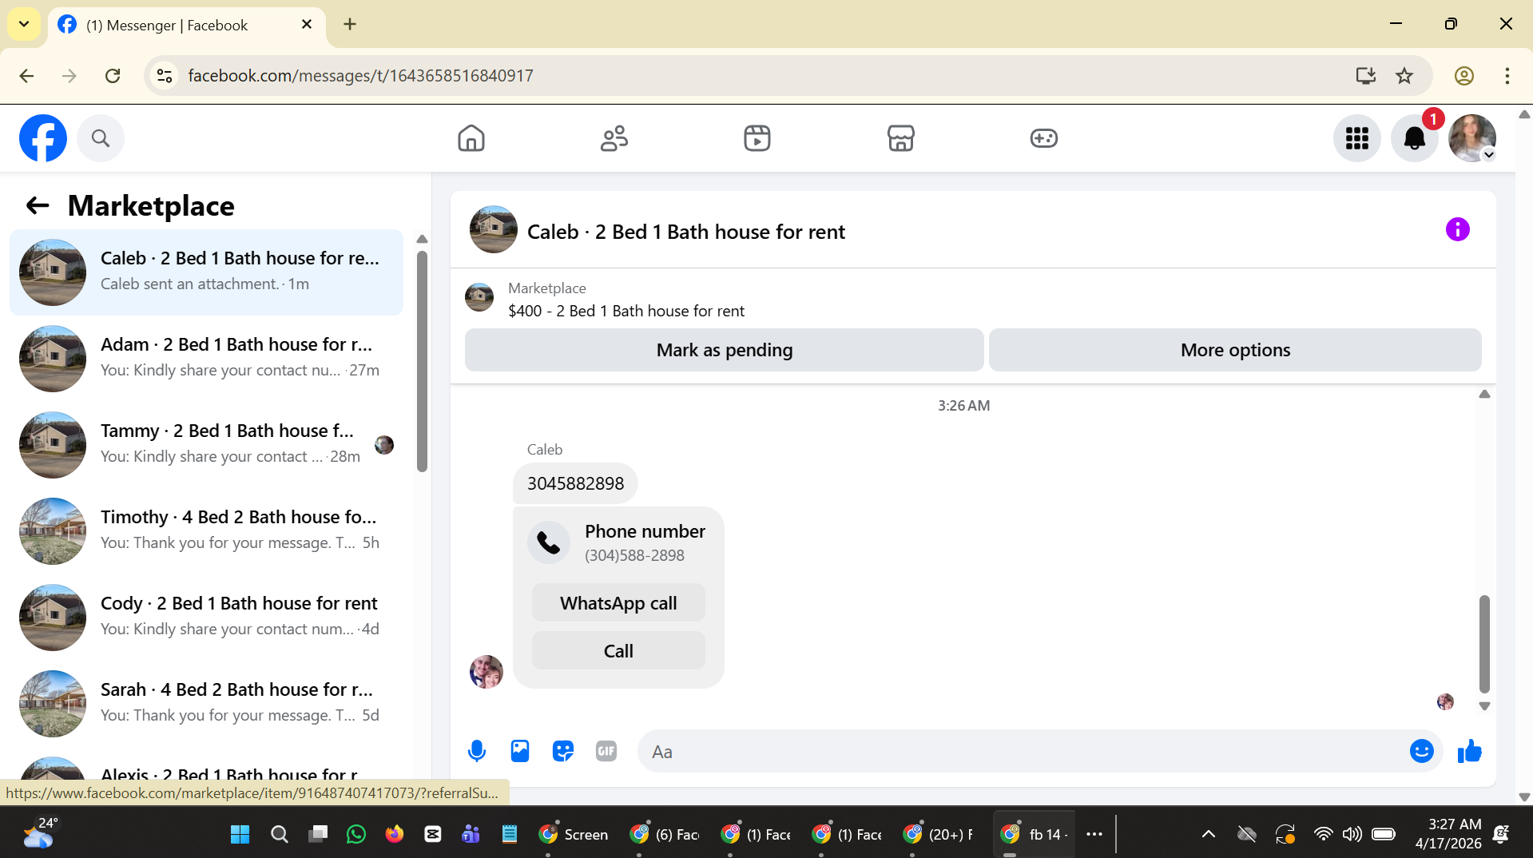The height and width of the screenshot is (858, 1533).
Task: Choose a sticker icon
Action: click(x=563, y=751)
